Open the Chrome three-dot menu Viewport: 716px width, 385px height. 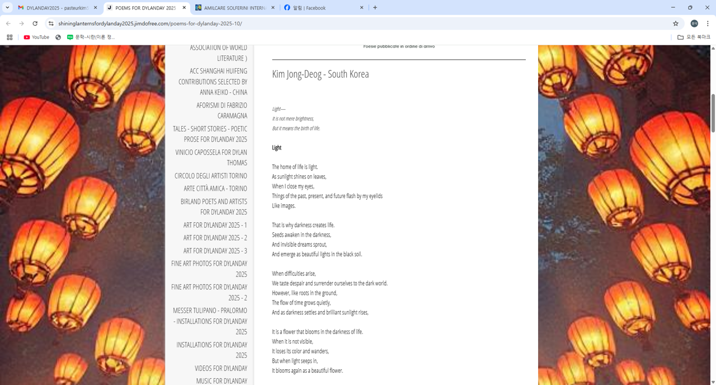click(x=708, y=24)
